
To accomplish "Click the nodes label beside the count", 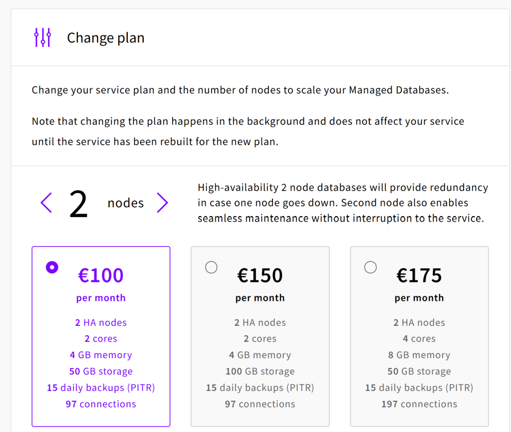I will click(125, 203).
